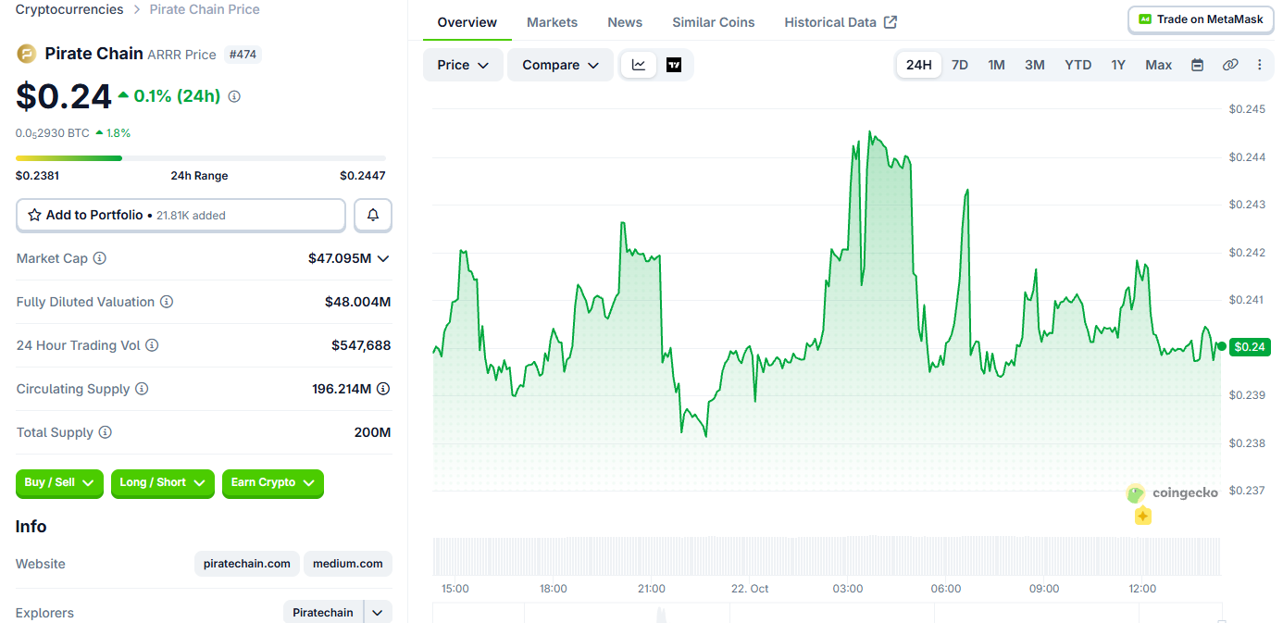Click the star icon in Add to Portfolio

pyautogui.click(x=34, y=215)
